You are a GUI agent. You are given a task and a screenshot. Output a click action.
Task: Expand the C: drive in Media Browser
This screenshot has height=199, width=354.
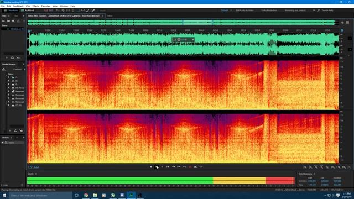point(9,77)
